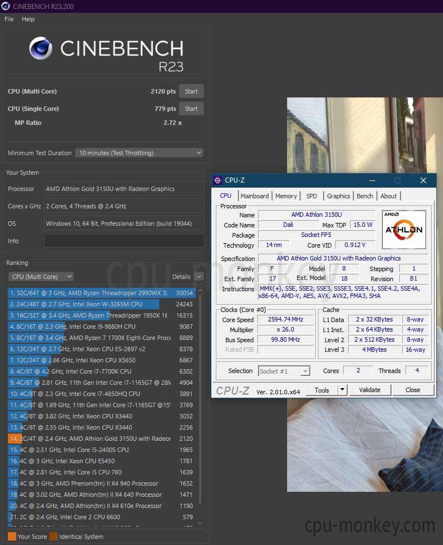The image size is (443, 545).
Task: Switch to About tab in CPU-Z
Action: tap(389, 196)
